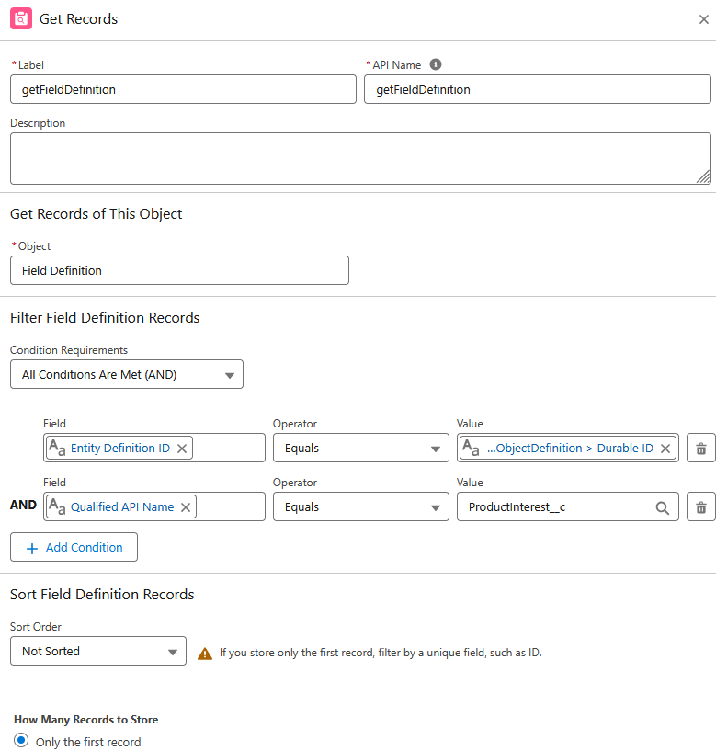This screenshot has height=751, width=716.
Task: Open the Sort Order dropdown
Action: pos(98,651)
